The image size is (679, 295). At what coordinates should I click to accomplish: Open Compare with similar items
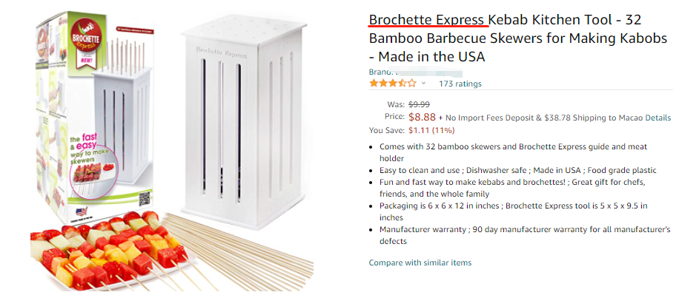[x=420, y=262]
